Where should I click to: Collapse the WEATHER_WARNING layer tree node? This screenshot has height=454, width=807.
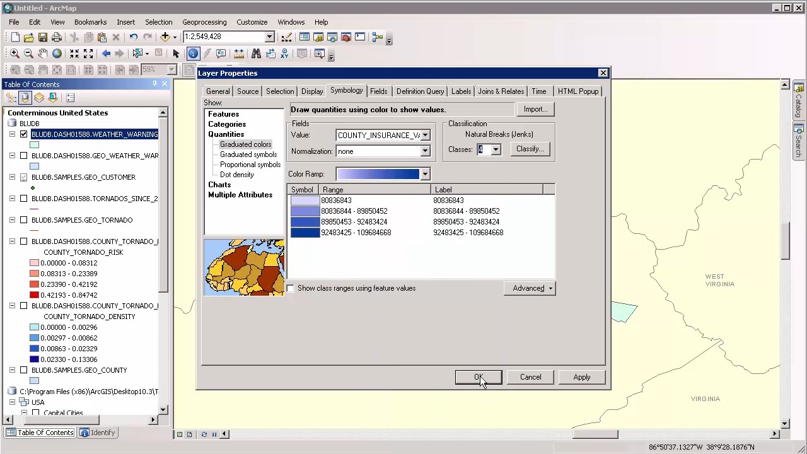[x=12, y=134]
